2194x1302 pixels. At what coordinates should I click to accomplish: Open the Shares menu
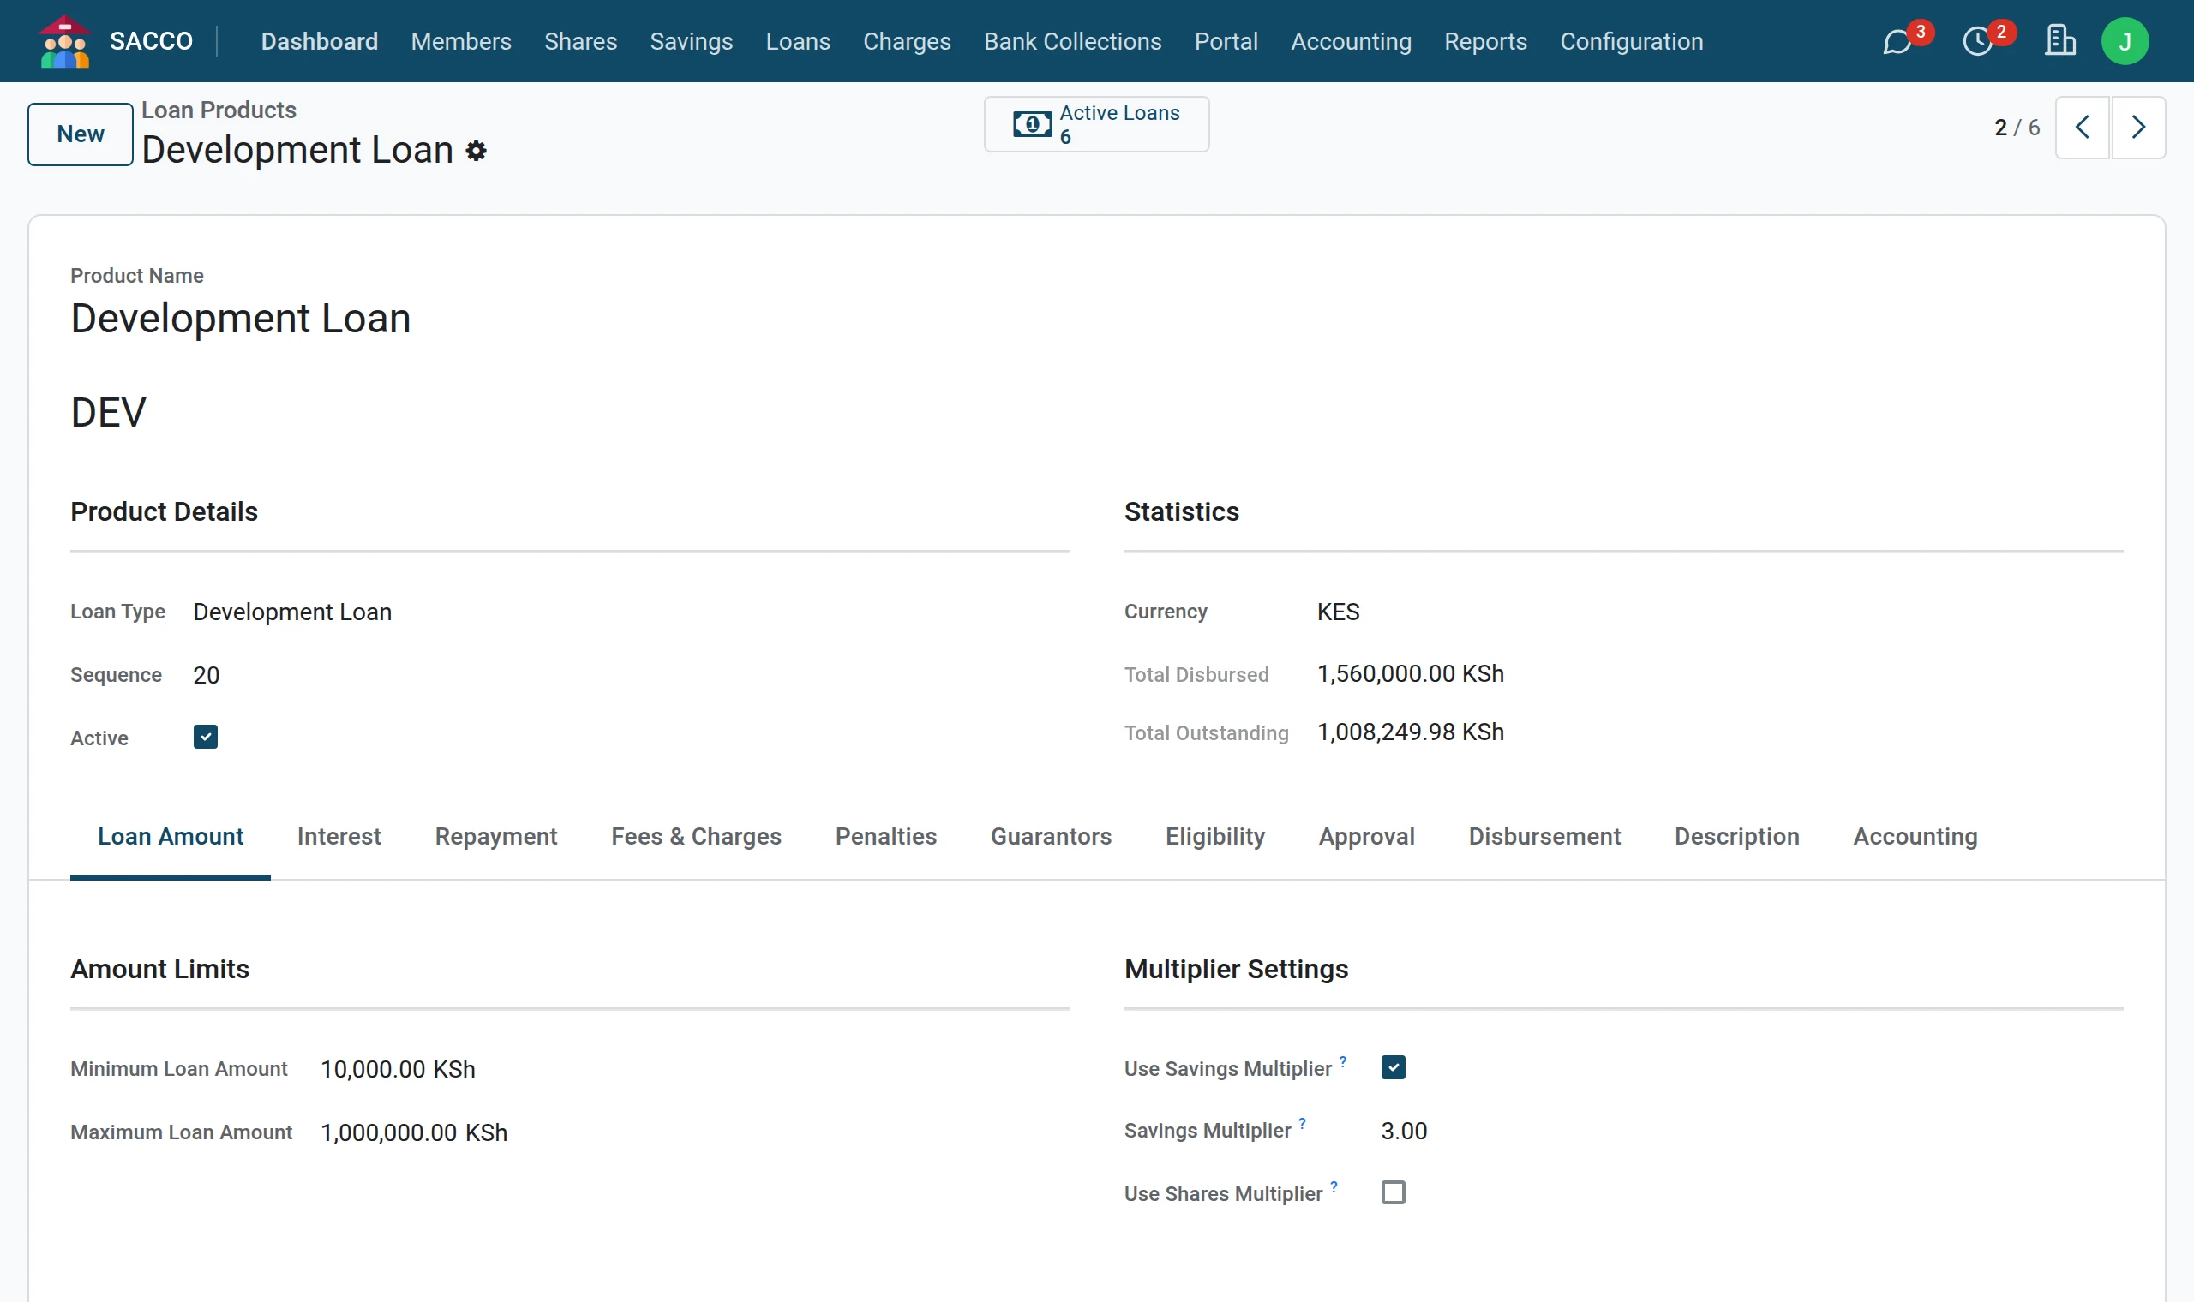(580, 41)
